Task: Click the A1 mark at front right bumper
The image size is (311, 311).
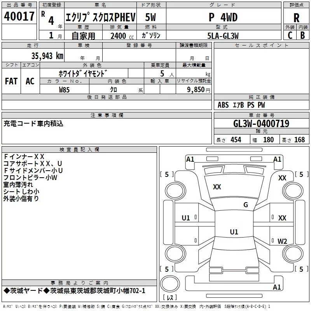Action: (277, 159)
